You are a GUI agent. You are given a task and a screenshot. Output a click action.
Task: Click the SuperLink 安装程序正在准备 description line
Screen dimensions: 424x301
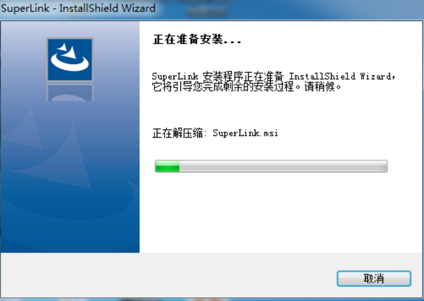(273, 76)
